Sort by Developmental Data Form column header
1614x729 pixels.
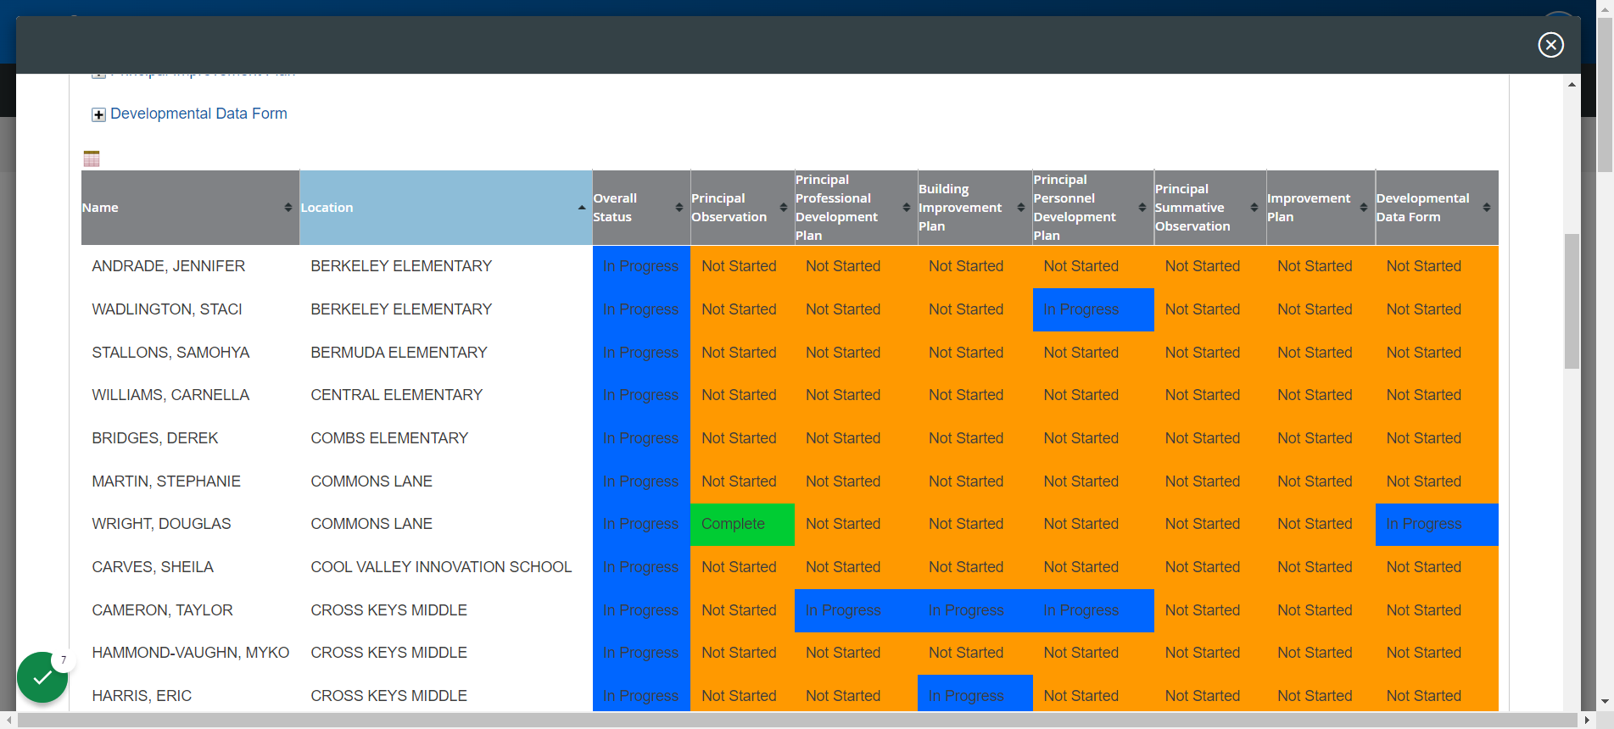(x=1437, y=208)
